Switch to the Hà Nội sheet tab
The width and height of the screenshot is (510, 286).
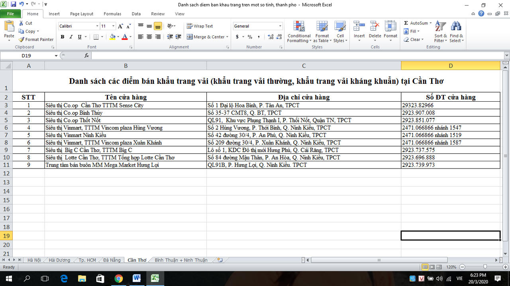point(34,260)
